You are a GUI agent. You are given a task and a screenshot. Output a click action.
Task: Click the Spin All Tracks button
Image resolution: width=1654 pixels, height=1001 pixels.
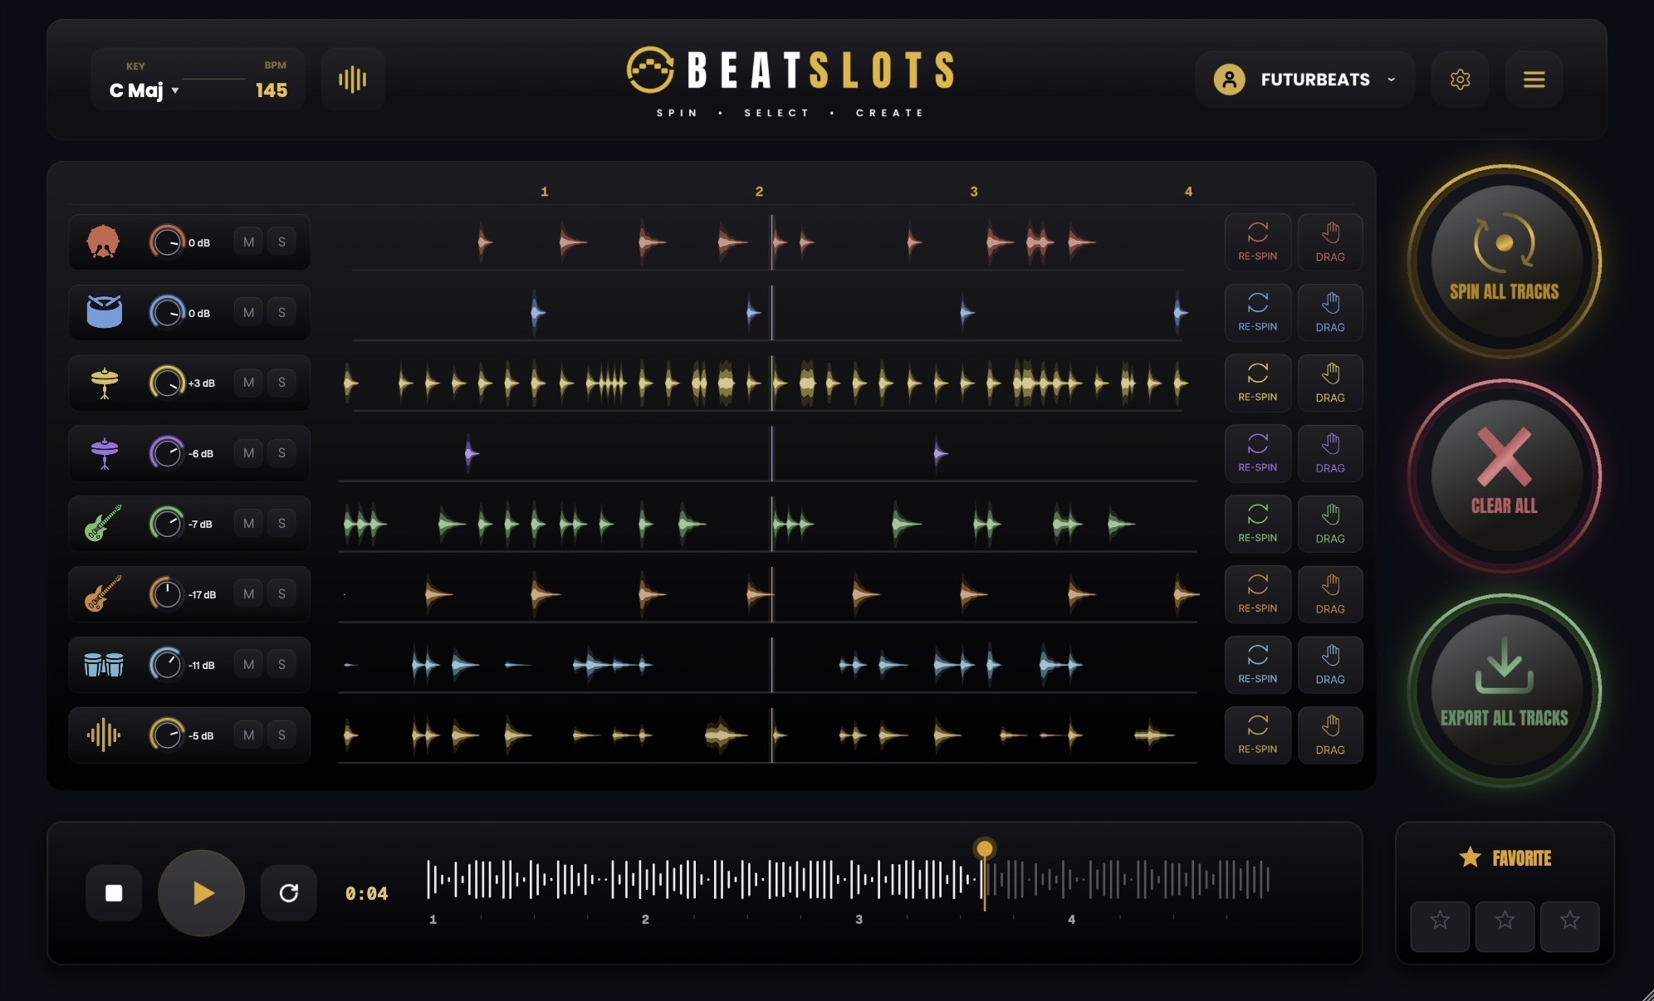[1504, 261]
